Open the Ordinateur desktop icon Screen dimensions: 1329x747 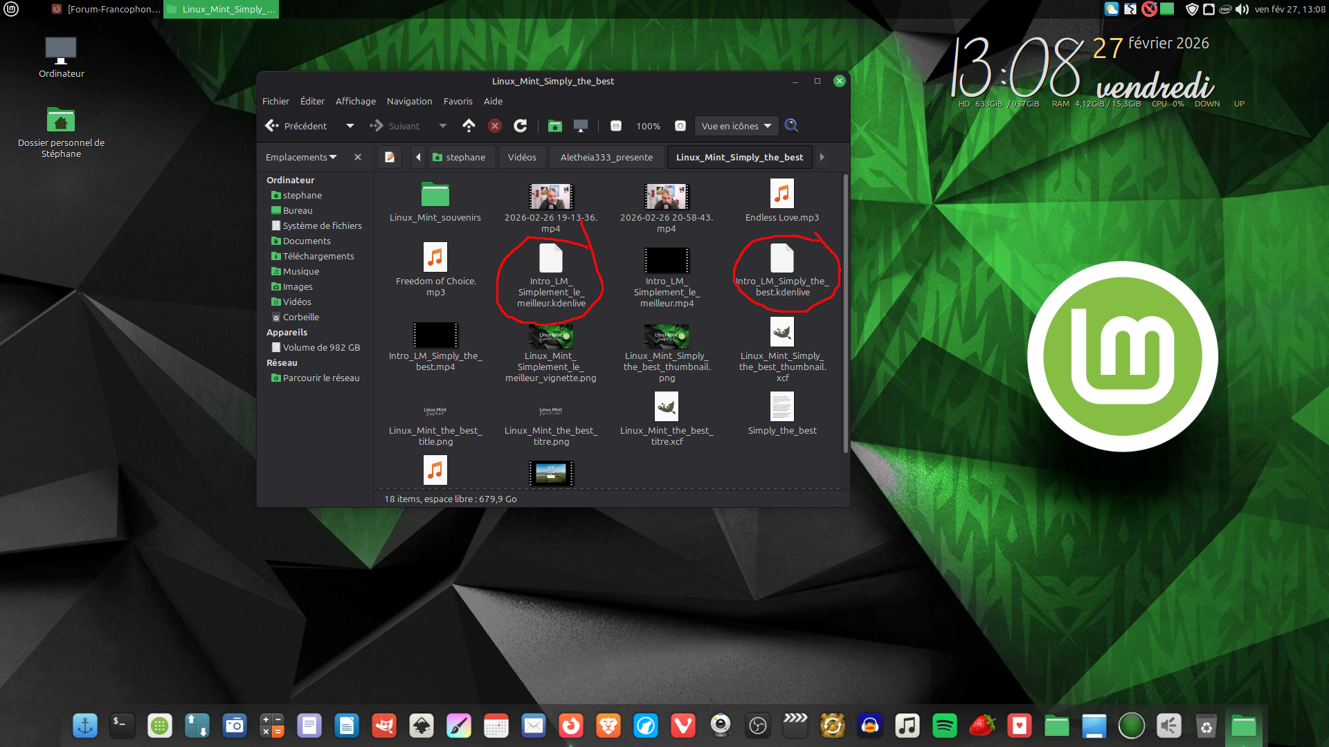61,57
